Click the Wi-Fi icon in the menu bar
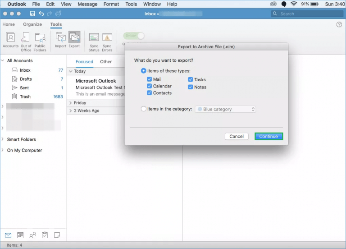 (x=294, y=4)
